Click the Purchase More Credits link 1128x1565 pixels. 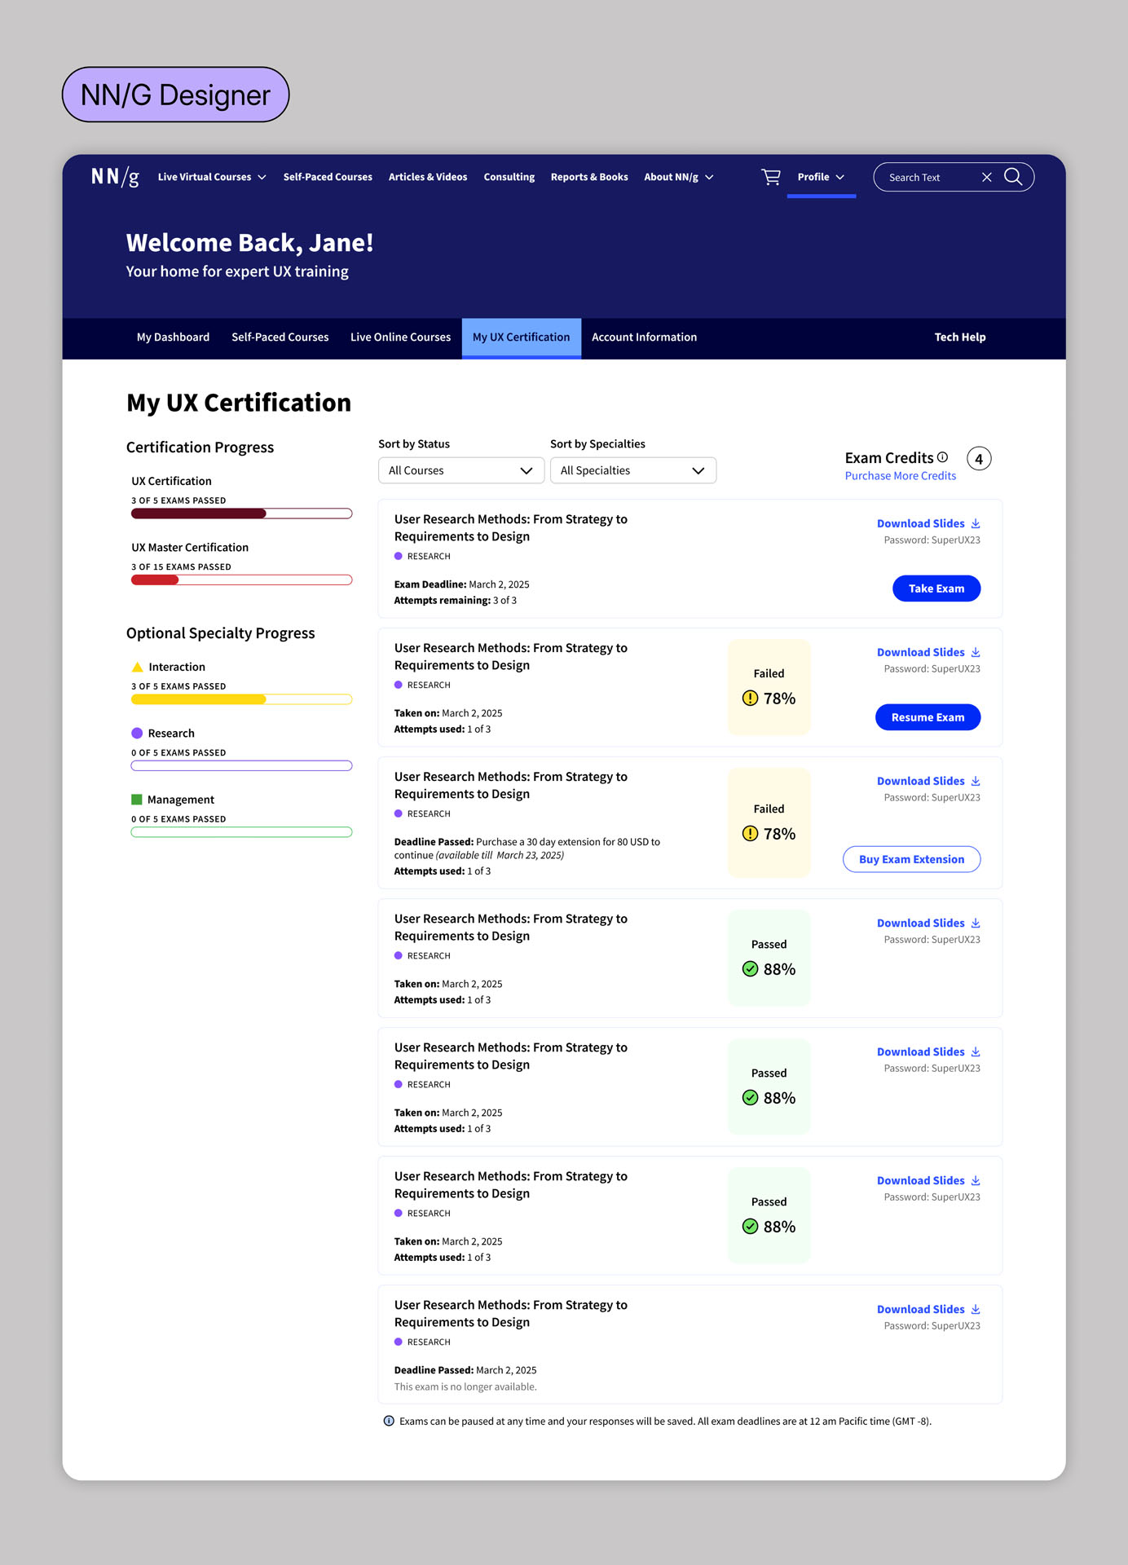click(900, 476)
